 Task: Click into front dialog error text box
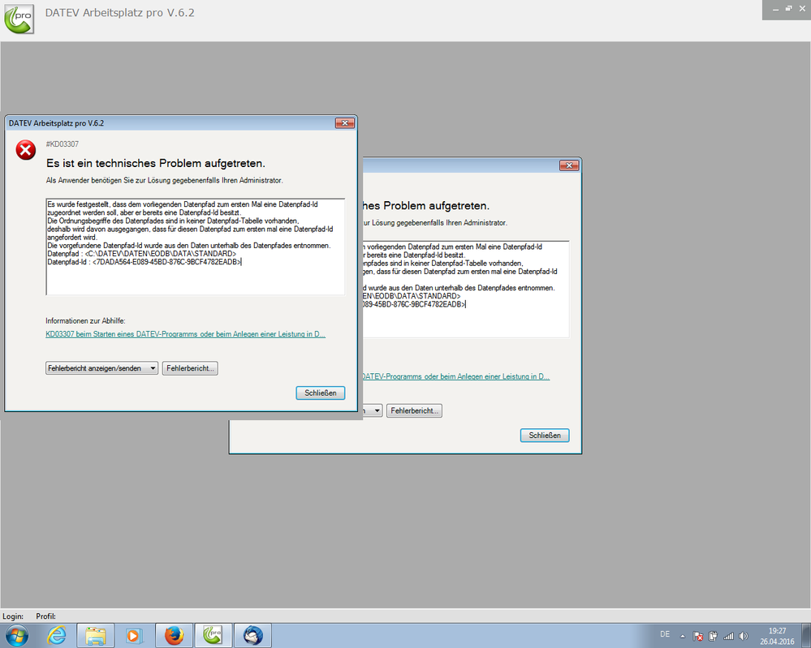[x=195, y=247]
